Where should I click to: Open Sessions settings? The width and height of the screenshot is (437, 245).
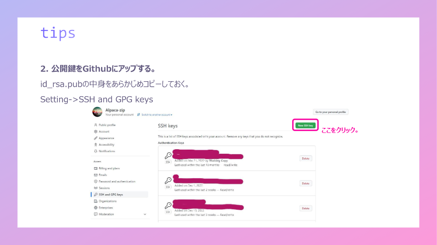tap(104, 188)
